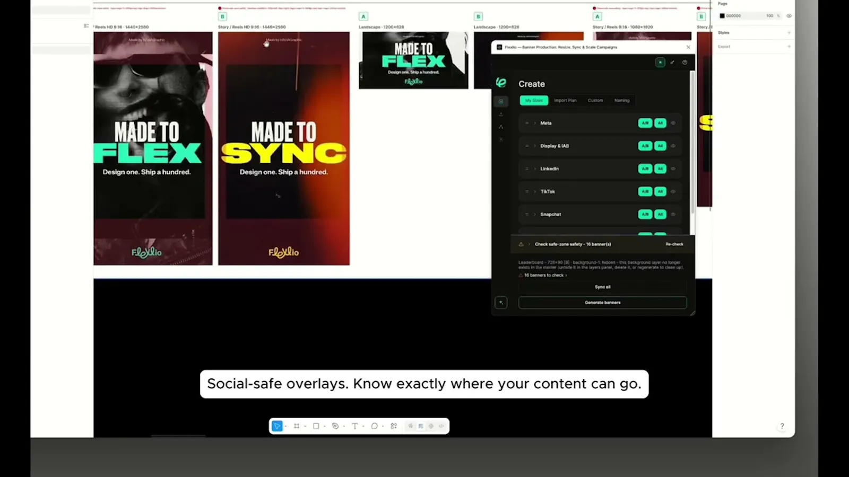Switch to Dev Mode code icon in toolbar

coord(441,426)
